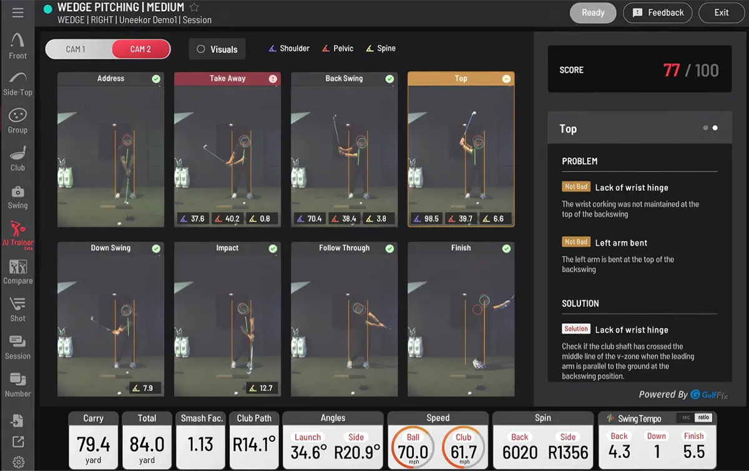Click the Exit button
The height and width of the screenshot is (471, 749).
click(x=722, y=12)
